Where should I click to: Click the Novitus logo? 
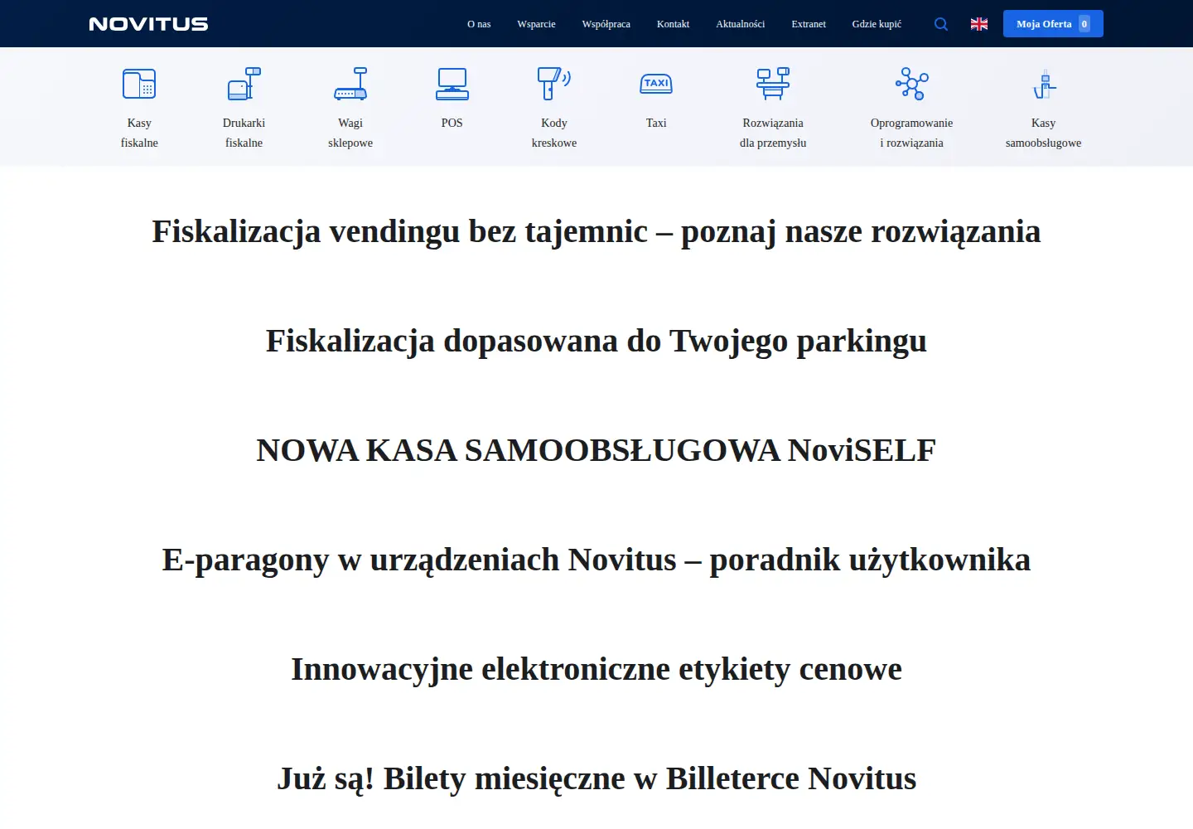click(148, 24)
